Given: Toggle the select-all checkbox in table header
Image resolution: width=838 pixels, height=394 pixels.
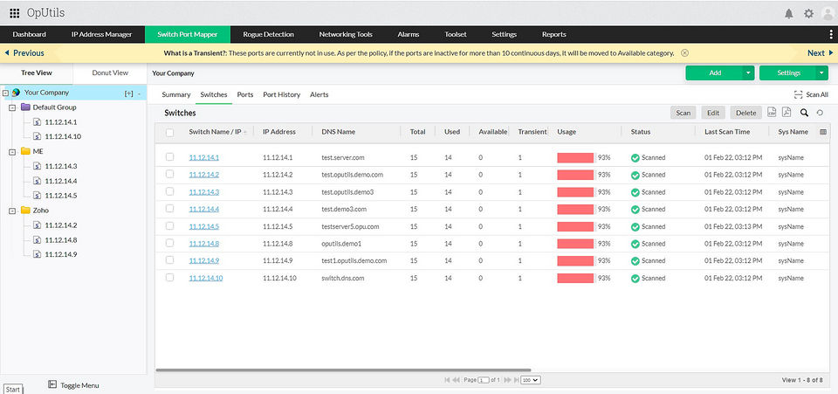Looking at the screenshot, I should tap(169, 132).
